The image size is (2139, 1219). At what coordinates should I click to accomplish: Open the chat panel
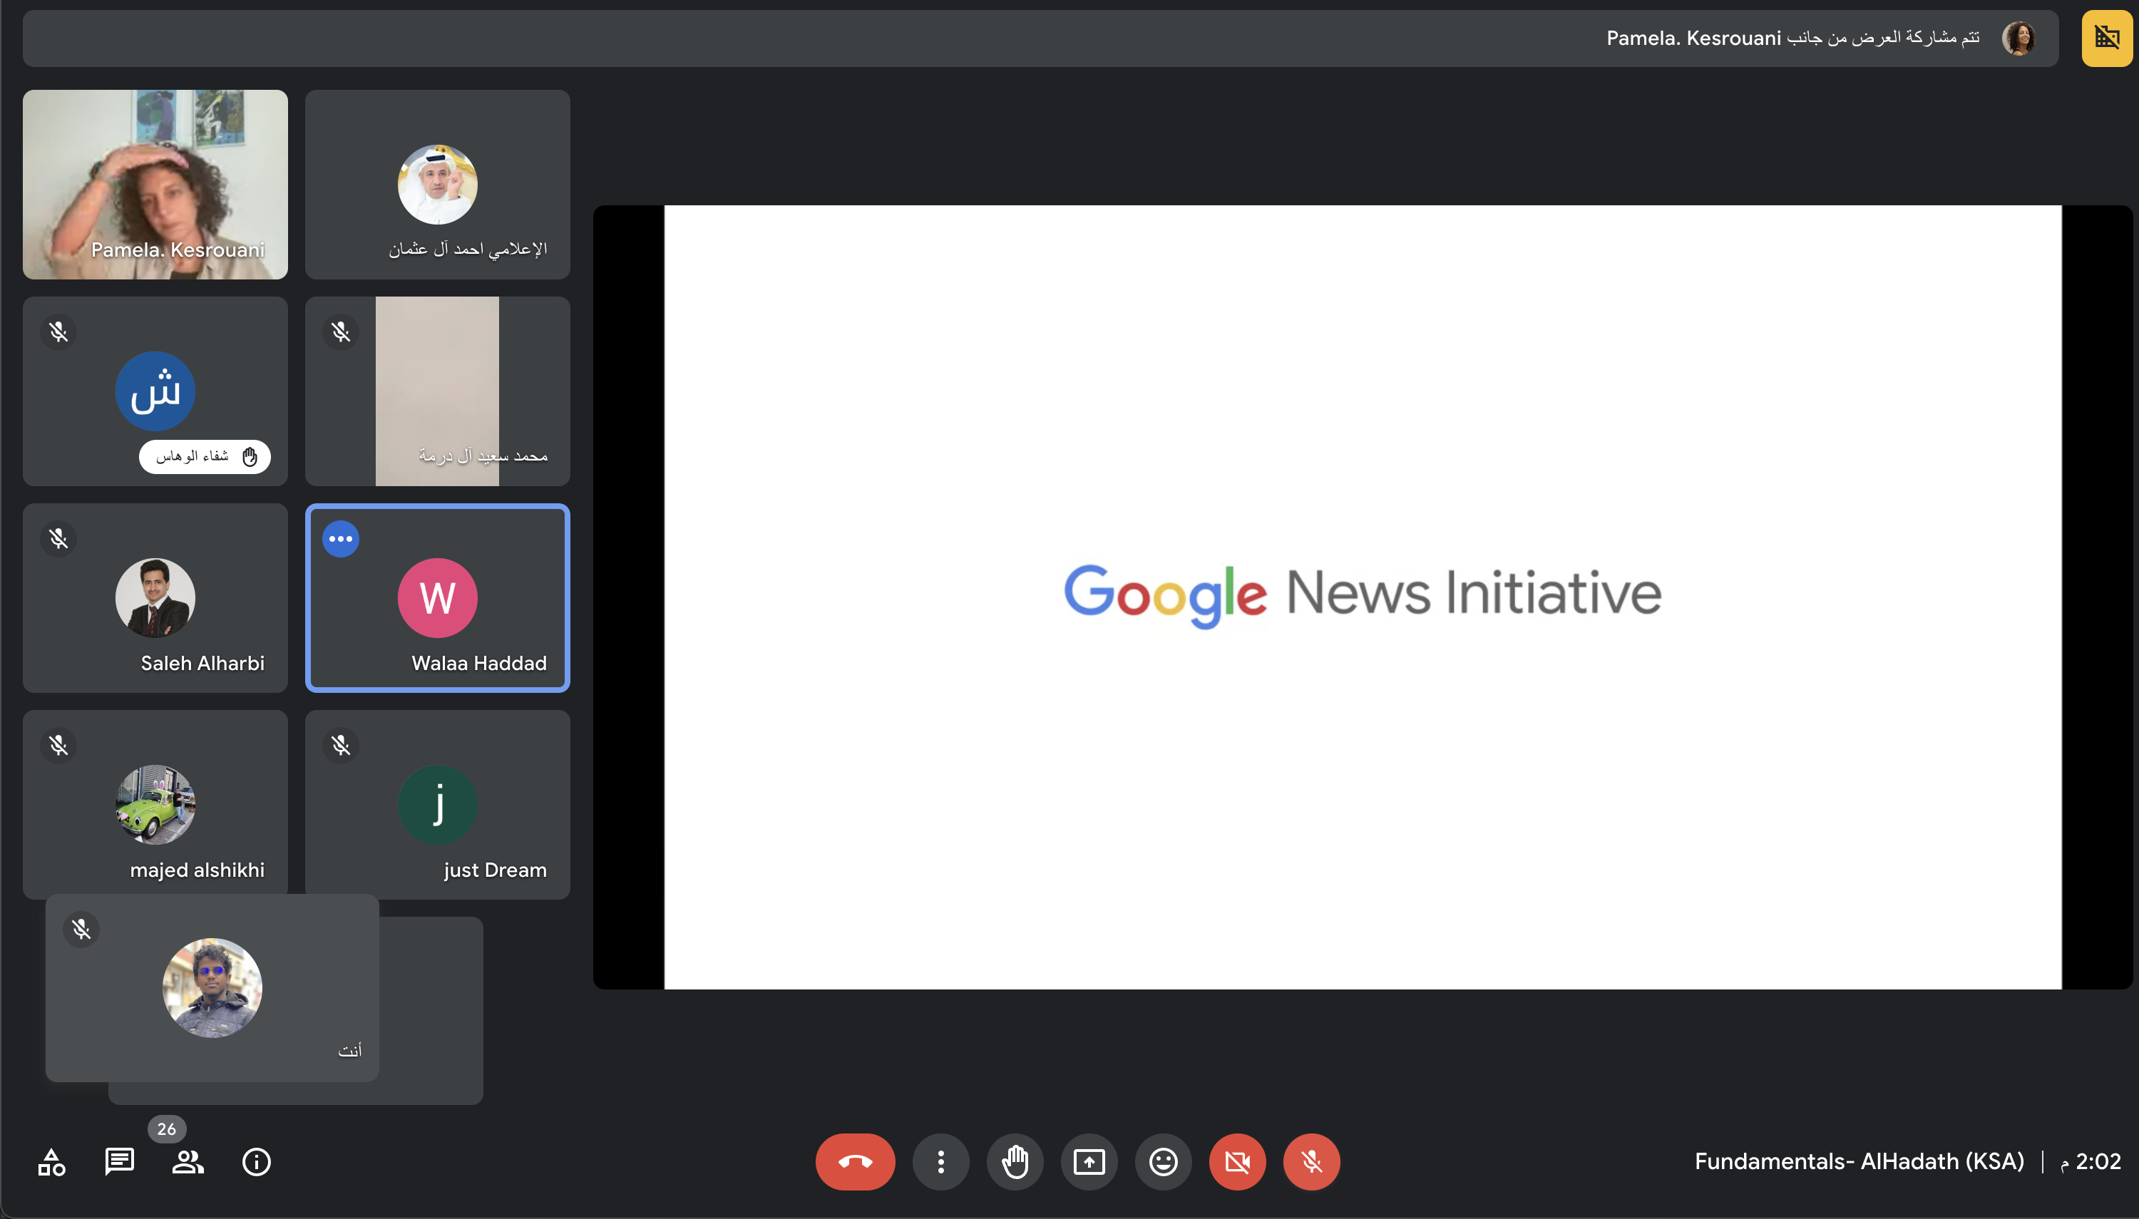click(119, 1161)
